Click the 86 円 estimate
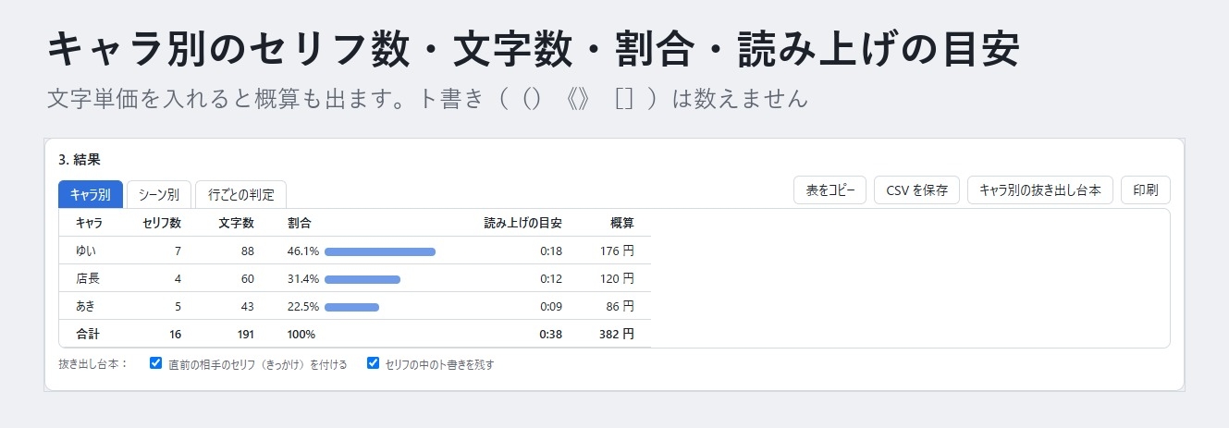The width and height of the screenshot is (1229, 428). click(620, 306)
